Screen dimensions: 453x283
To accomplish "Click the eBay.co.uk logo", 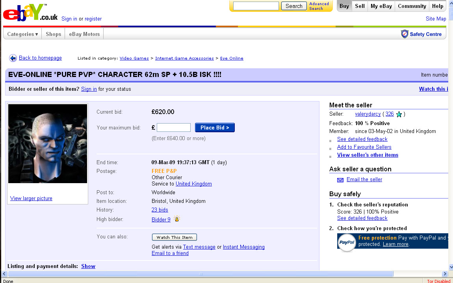I will 30,13.
